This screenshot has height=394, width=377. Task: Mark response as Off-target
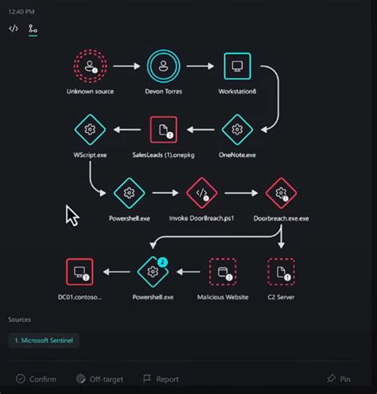coord(99,379)
